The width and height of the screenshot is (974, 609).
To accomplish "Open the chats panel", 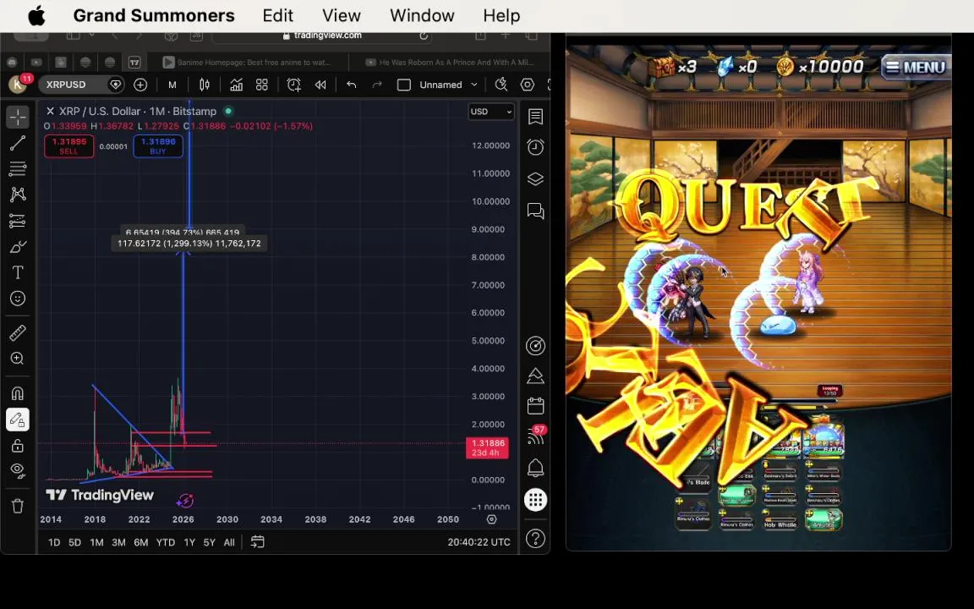I will pyautogui.click(x=535, y=211).
